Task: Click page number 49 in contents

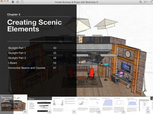Action: pyautogui.click(x=55, y=58)
